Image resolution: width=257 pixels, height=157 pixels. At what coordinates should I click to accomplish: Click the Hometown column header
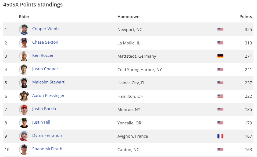[x=128, y=17]
